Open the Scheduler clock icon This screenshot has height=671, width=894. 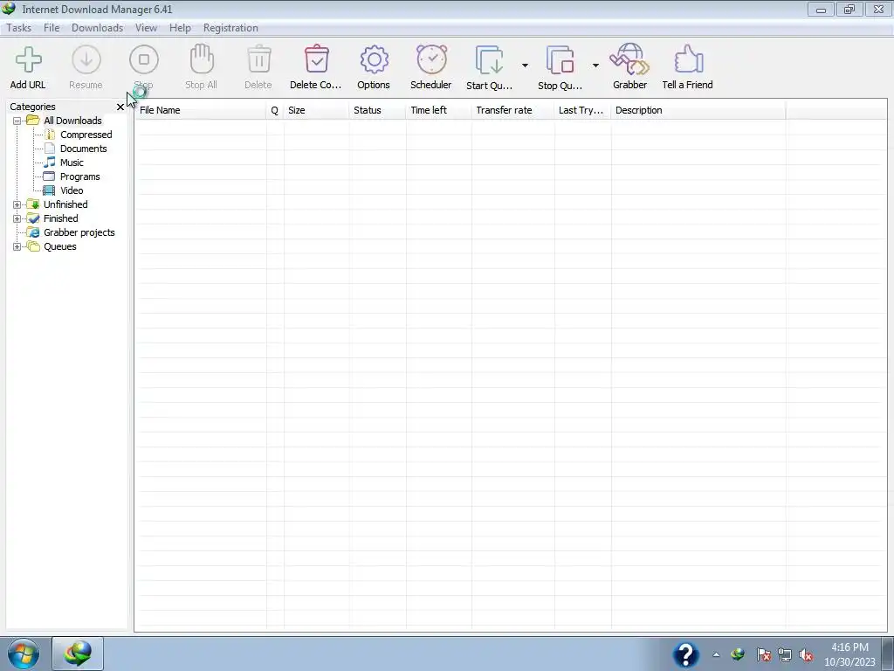(431, 60)
